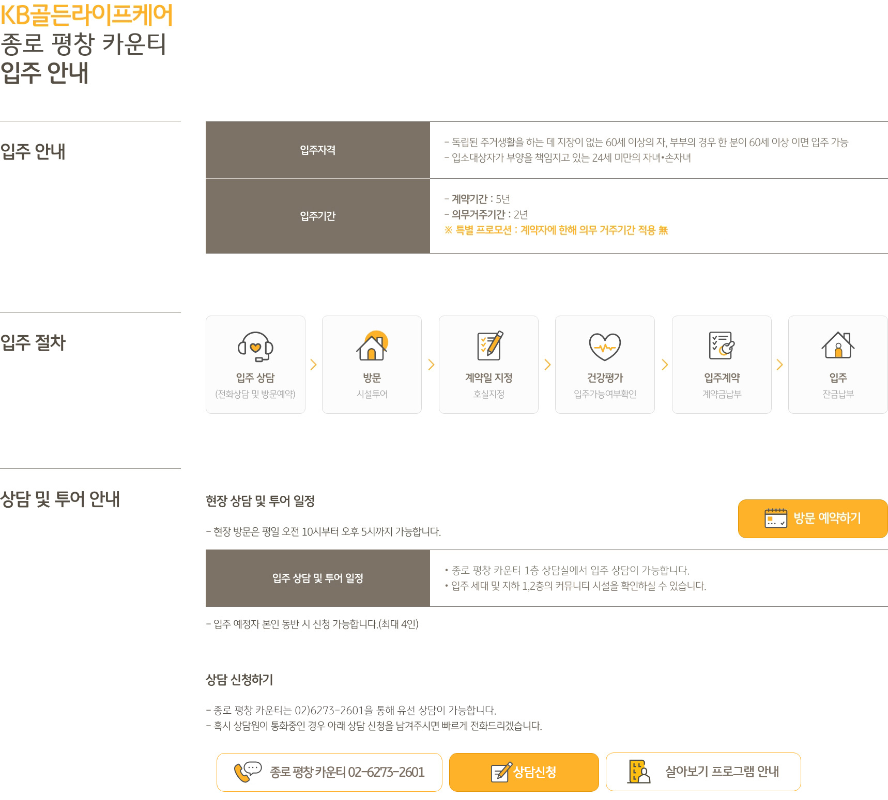Click arrow between 방문 and 계약일 지정

pos(431,365)
